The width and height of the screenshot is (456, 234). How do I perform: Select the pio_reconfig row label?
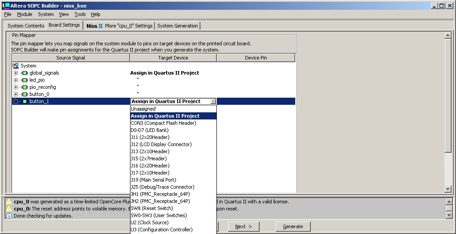[42, 87]
